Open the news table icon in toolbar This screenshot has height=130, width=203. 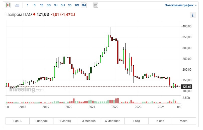click(x=96, y=5)
